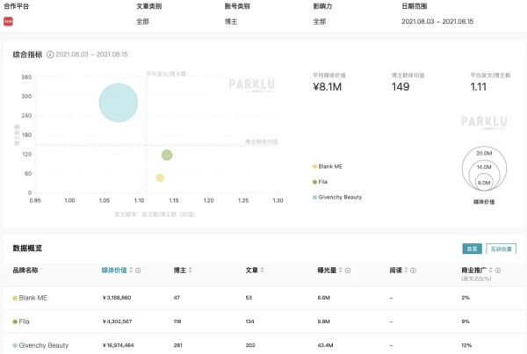Image resolution: width=527 pixels, height=354 pixels.
Task: Click info icon next to 阅读 header
Action: click(x=413, y=271)
